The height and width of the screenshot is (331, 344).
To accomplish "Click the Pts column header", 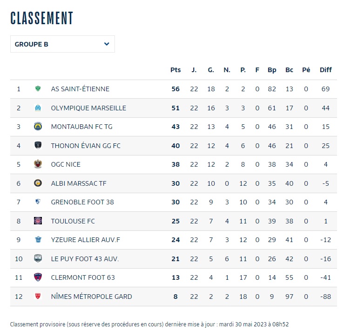I will pyautogui.click(x=175, y=70).
